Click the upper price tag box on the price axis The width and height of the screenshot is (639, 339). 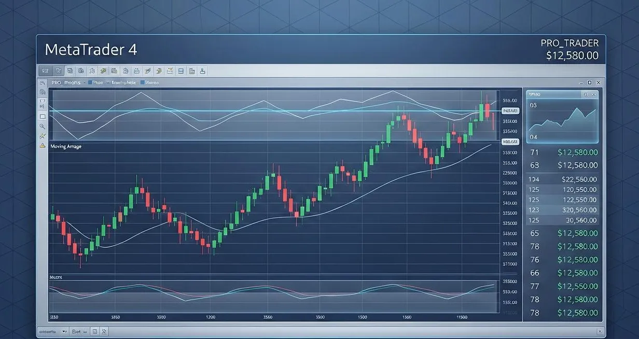coord(511,111)
